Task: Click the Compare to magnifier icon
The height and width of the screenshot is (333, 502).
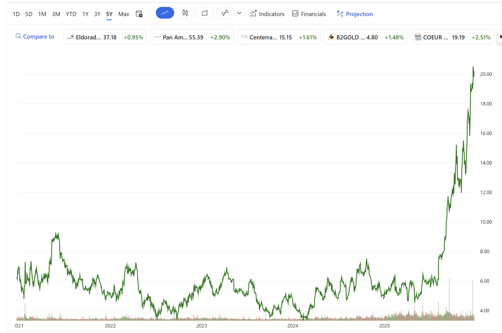Action: (18, 36)
